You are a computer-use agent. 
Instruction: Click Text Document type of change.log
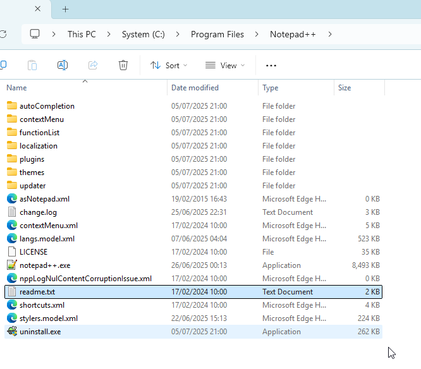288,212
